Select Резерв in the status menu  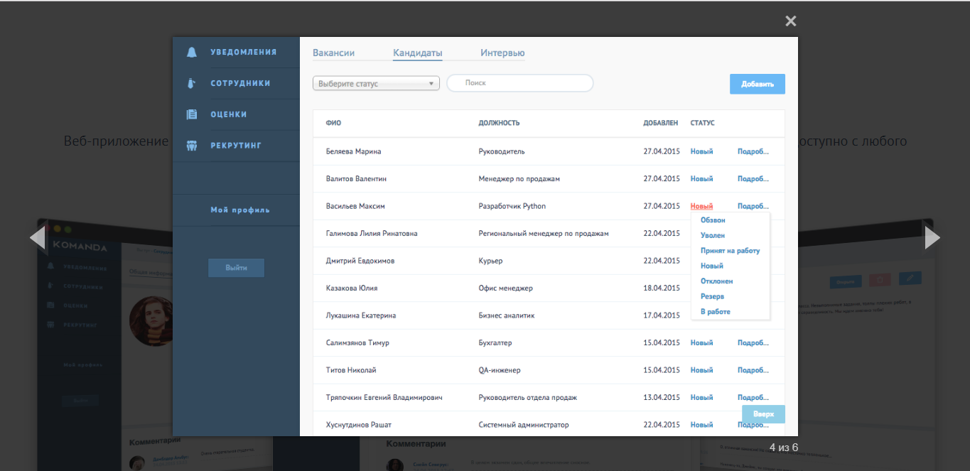(713, 296)
